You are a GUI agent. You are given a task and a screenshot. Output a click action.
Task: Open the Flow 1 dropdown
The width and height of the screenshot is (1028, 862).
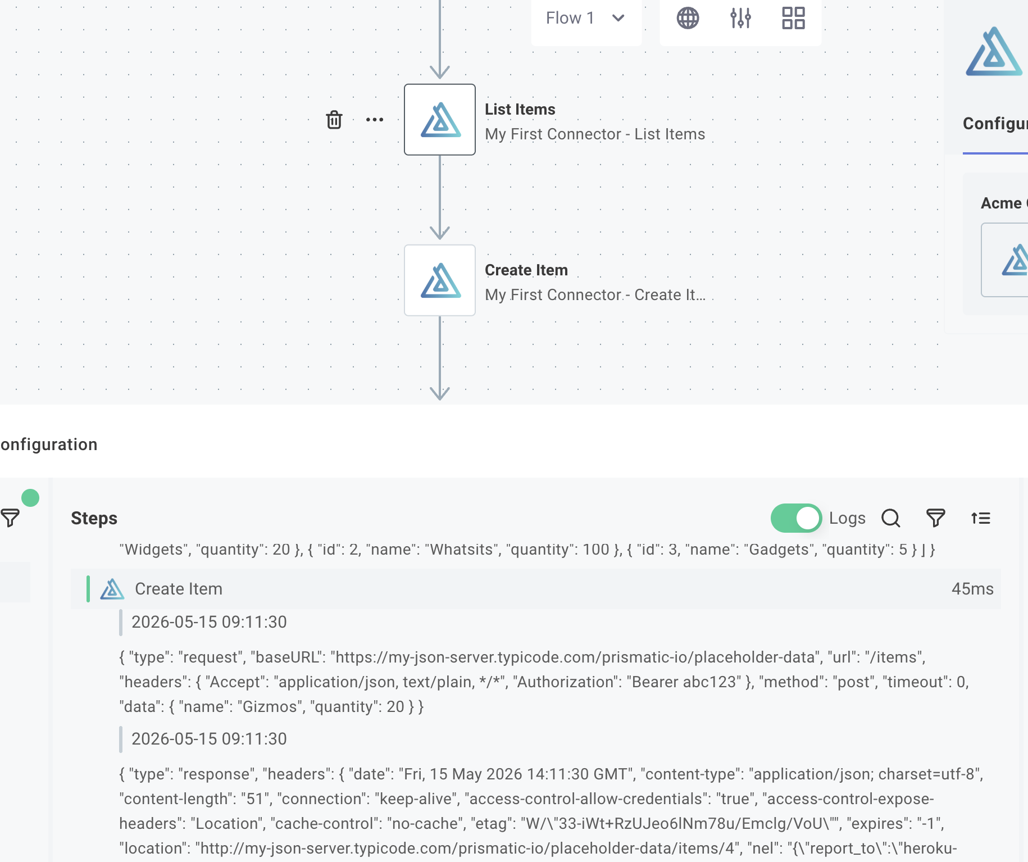[x=585, y=18]
